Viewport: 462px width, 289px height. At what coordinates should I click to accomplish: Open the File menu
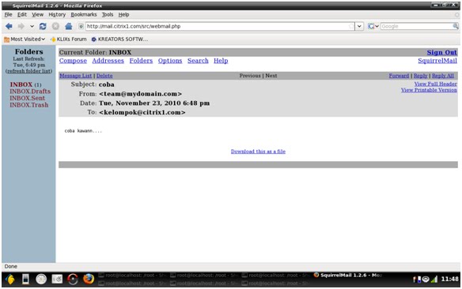8,14
